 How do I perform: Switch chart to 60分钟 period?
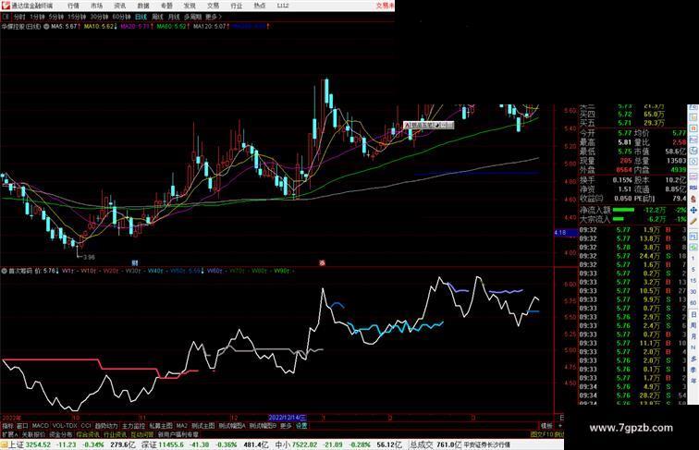click(x=121, y=17)
